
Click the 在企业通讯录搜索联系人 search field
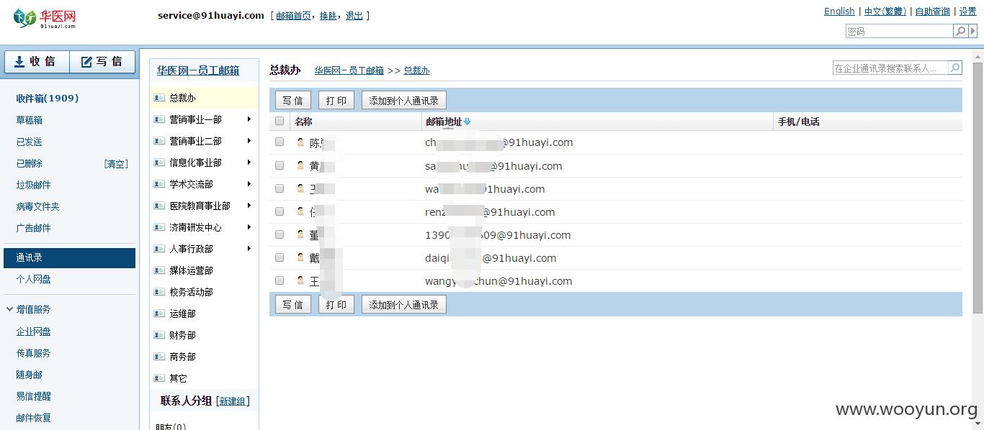coord(891,68)
